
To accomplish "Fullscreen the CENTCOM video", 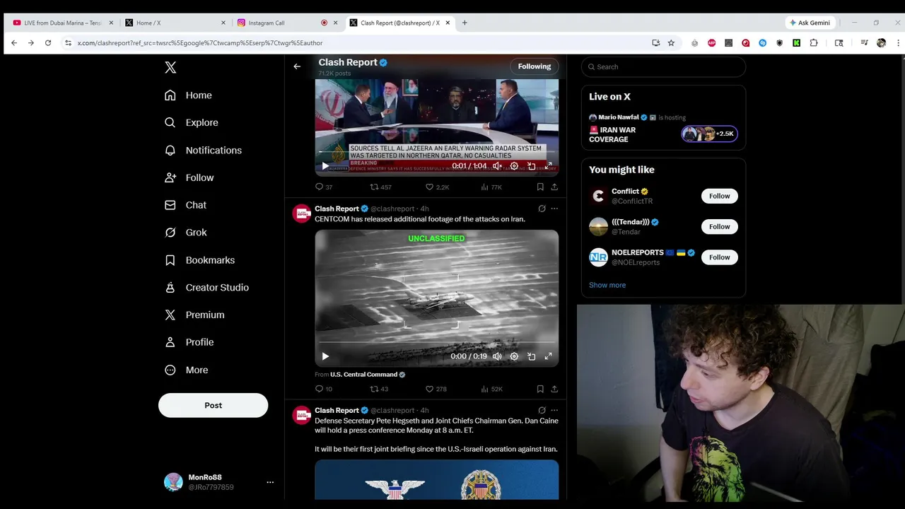I will click(548, 356).
